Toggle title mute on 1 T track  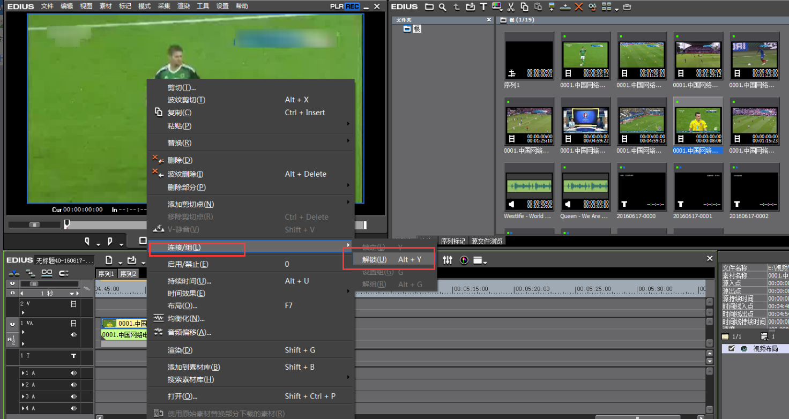pos(73,356)
